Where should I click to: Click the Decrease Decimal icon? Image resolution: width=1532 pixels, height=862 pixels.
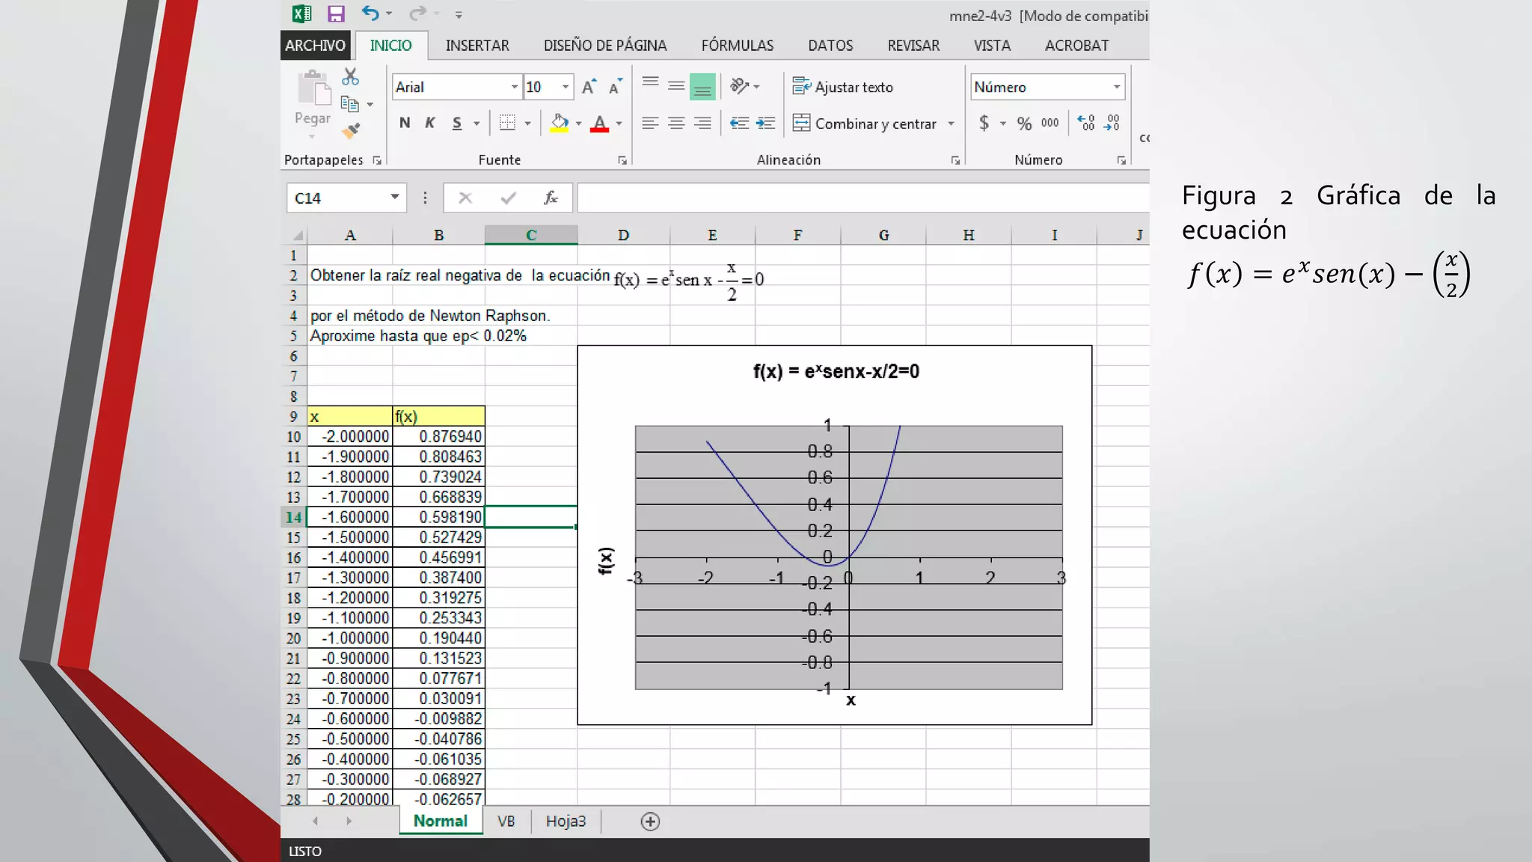pyautogui.click(x=1112, y=123)
